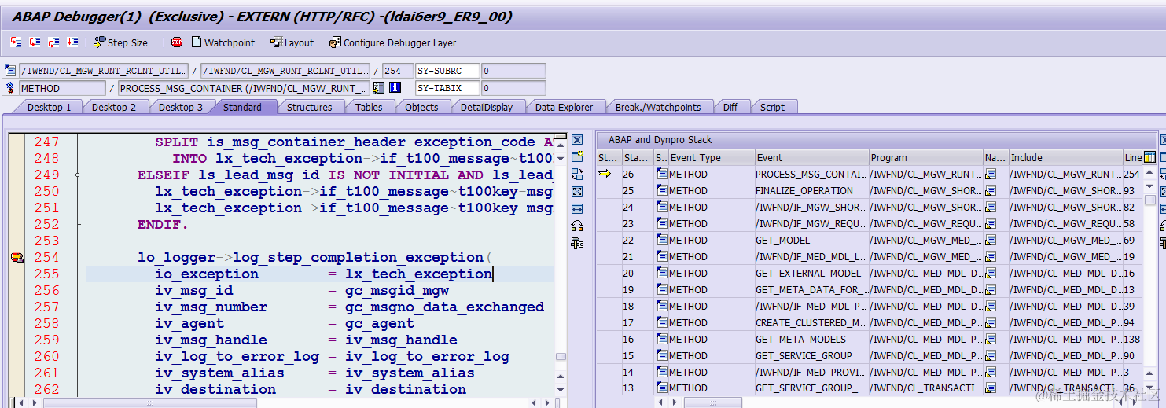Click the replace tool icon beside source editor
The image size is (1166, 408).
(x=577, y=175)
